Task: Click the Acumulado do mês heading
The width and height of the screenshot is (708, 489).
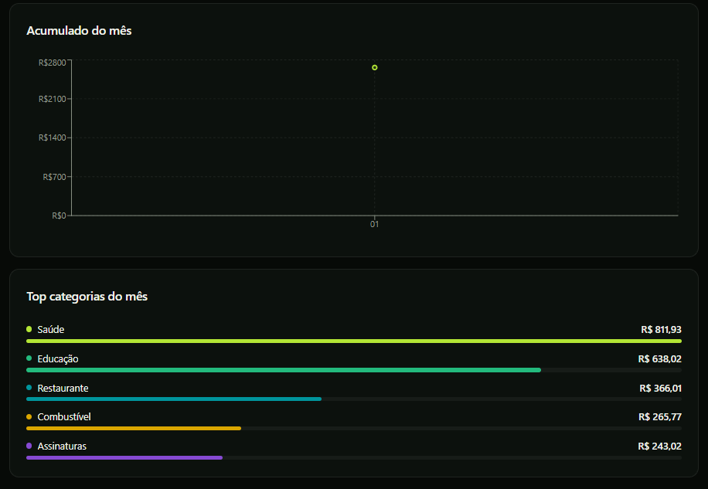Action: 79,31
